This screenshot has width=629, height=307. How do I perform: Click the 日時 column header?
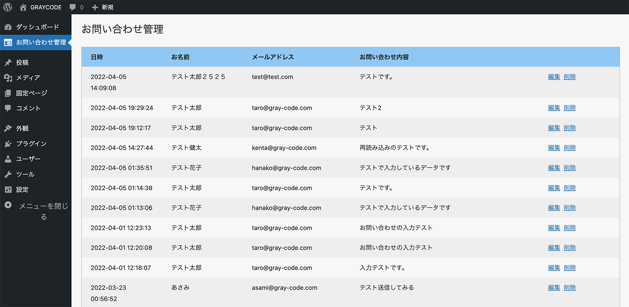coord(97,57)
